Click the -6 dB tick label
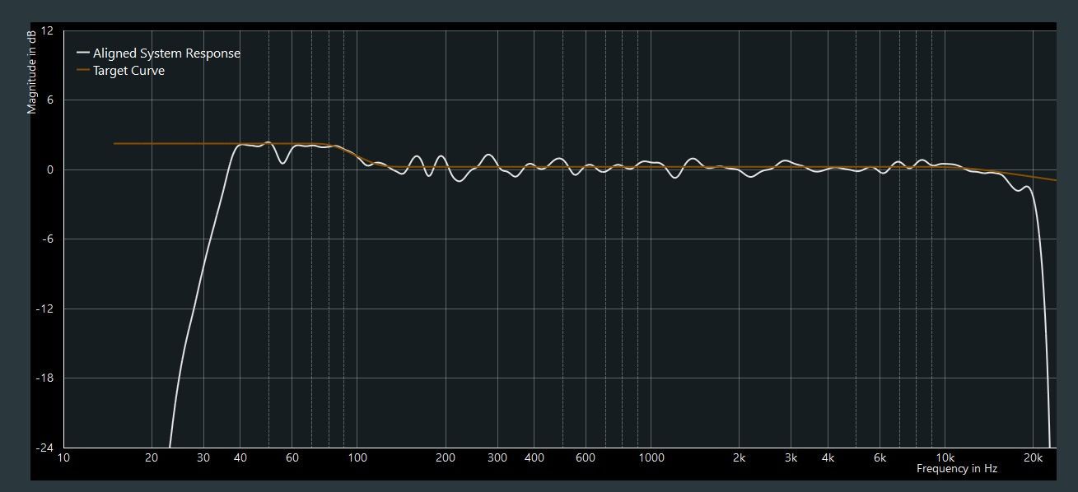This screenshot has width=1078, height=492. click(47, 239)
